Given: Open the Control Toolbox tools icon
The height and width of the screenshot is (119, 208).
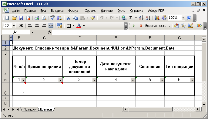Looking at the screenshot, I should pyautogui.click(x=183, y=26).
